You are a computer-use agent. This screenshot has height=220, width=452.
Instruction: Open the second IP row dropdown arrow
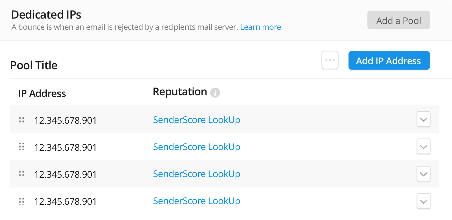click(x=423, y=147)
